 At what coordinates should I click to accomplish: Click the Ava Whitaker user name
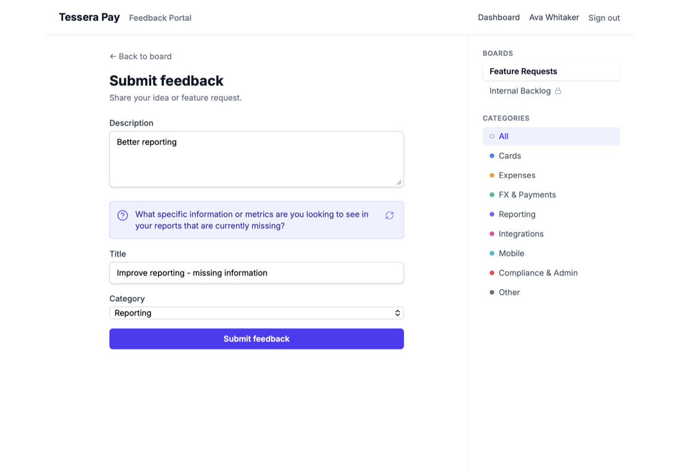(554, 17)
